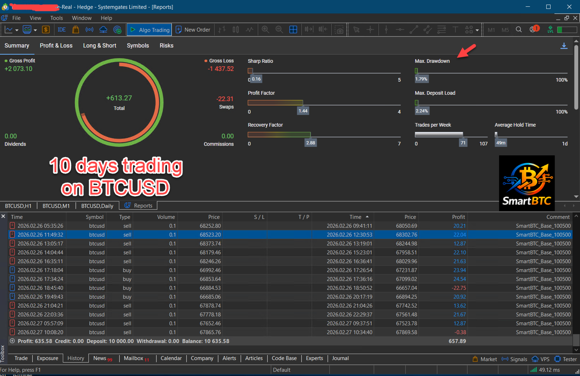Download the report using the arrow icon
The height and width of the screenshot is (376, 580).
click(x=564, y=46)
